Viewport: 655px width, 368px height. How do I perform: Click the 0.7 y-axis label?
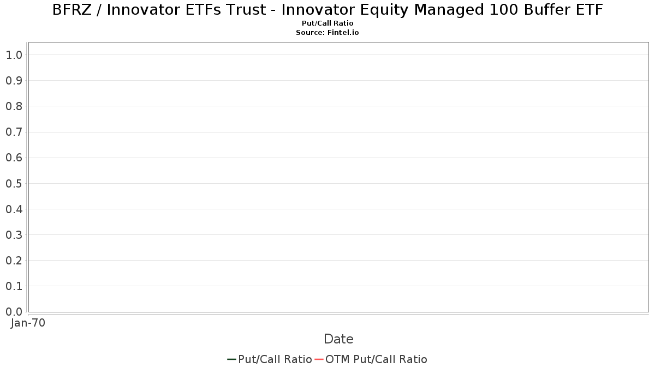click(x=14, y=132)
